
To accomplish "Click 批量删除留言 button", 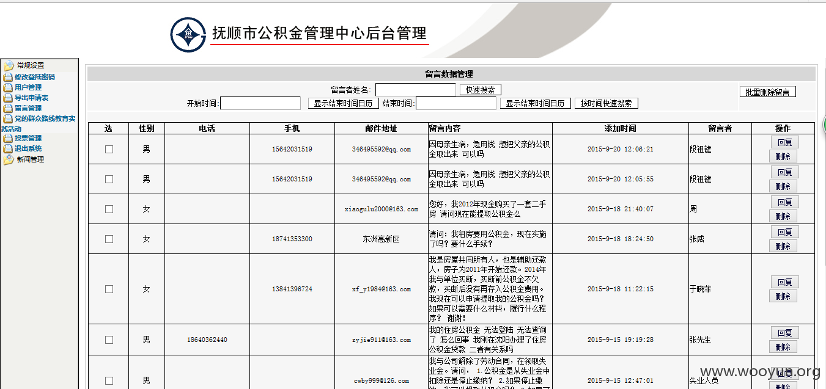I will pyautogui.click(x=768, y=92).
